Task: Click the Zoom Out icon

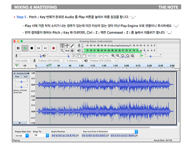Action: click(x=118, y=56)
